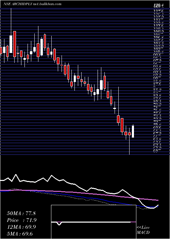170x239 pixels.
Task: Select the "Price : 71.9" reading
Action: [x=22, y=220]
